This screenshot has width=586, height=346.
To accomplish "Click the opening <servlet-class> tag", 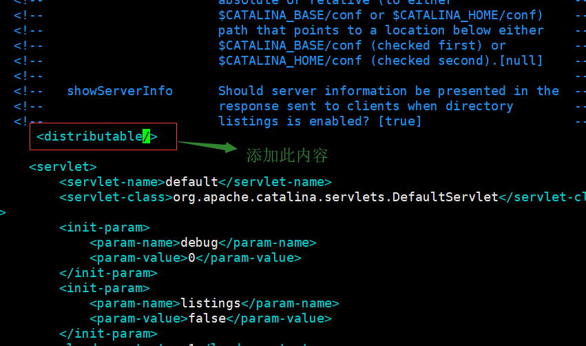I will coord(116,197).
